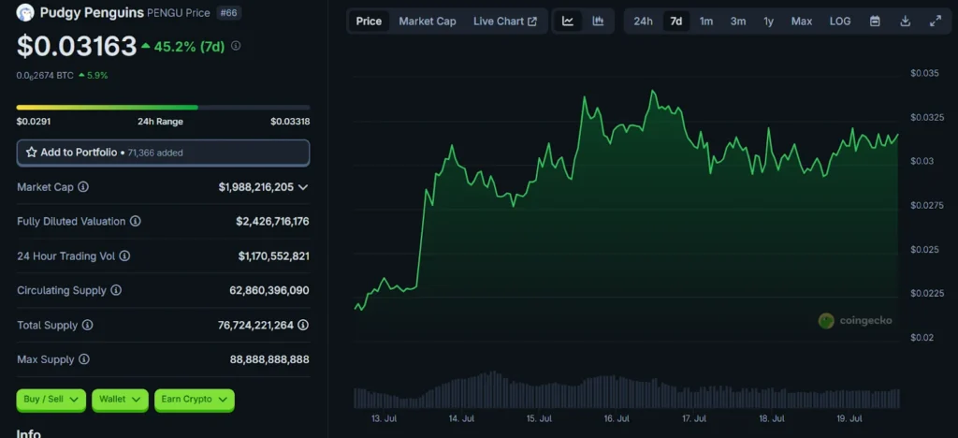The width and height of the screenshot is (958, 438).
Task: Click the 24h Range progress bar
Action: point(163,107)
